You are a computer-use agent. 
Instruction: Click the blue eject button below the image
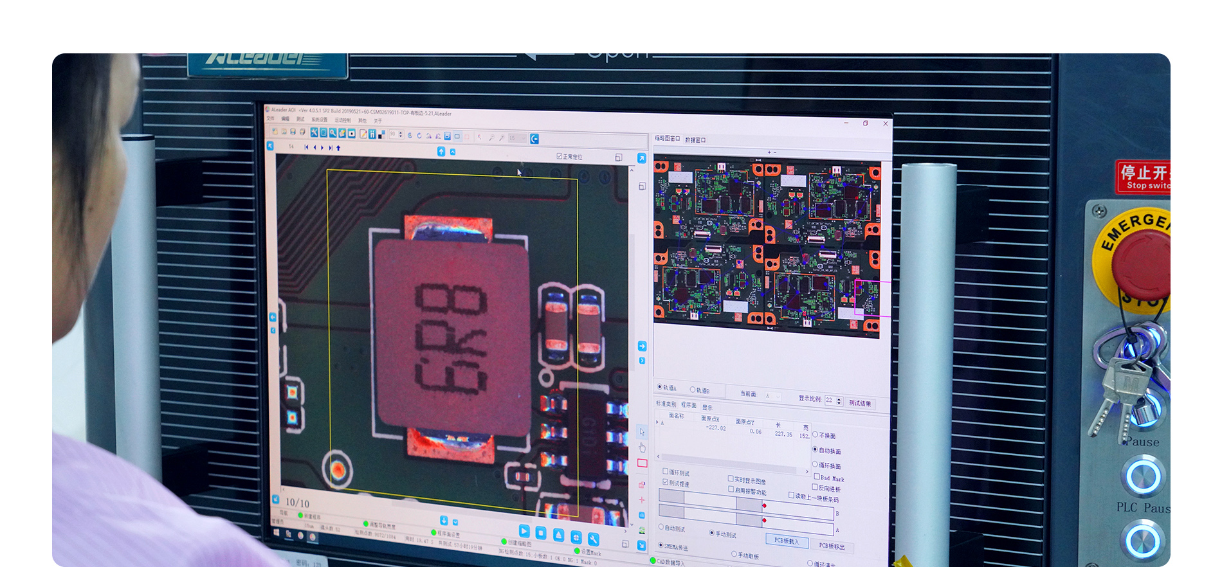559,535
